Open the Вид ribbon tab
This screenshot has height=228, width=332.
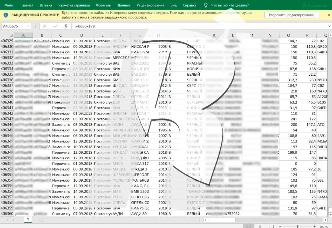pos(174,5)
